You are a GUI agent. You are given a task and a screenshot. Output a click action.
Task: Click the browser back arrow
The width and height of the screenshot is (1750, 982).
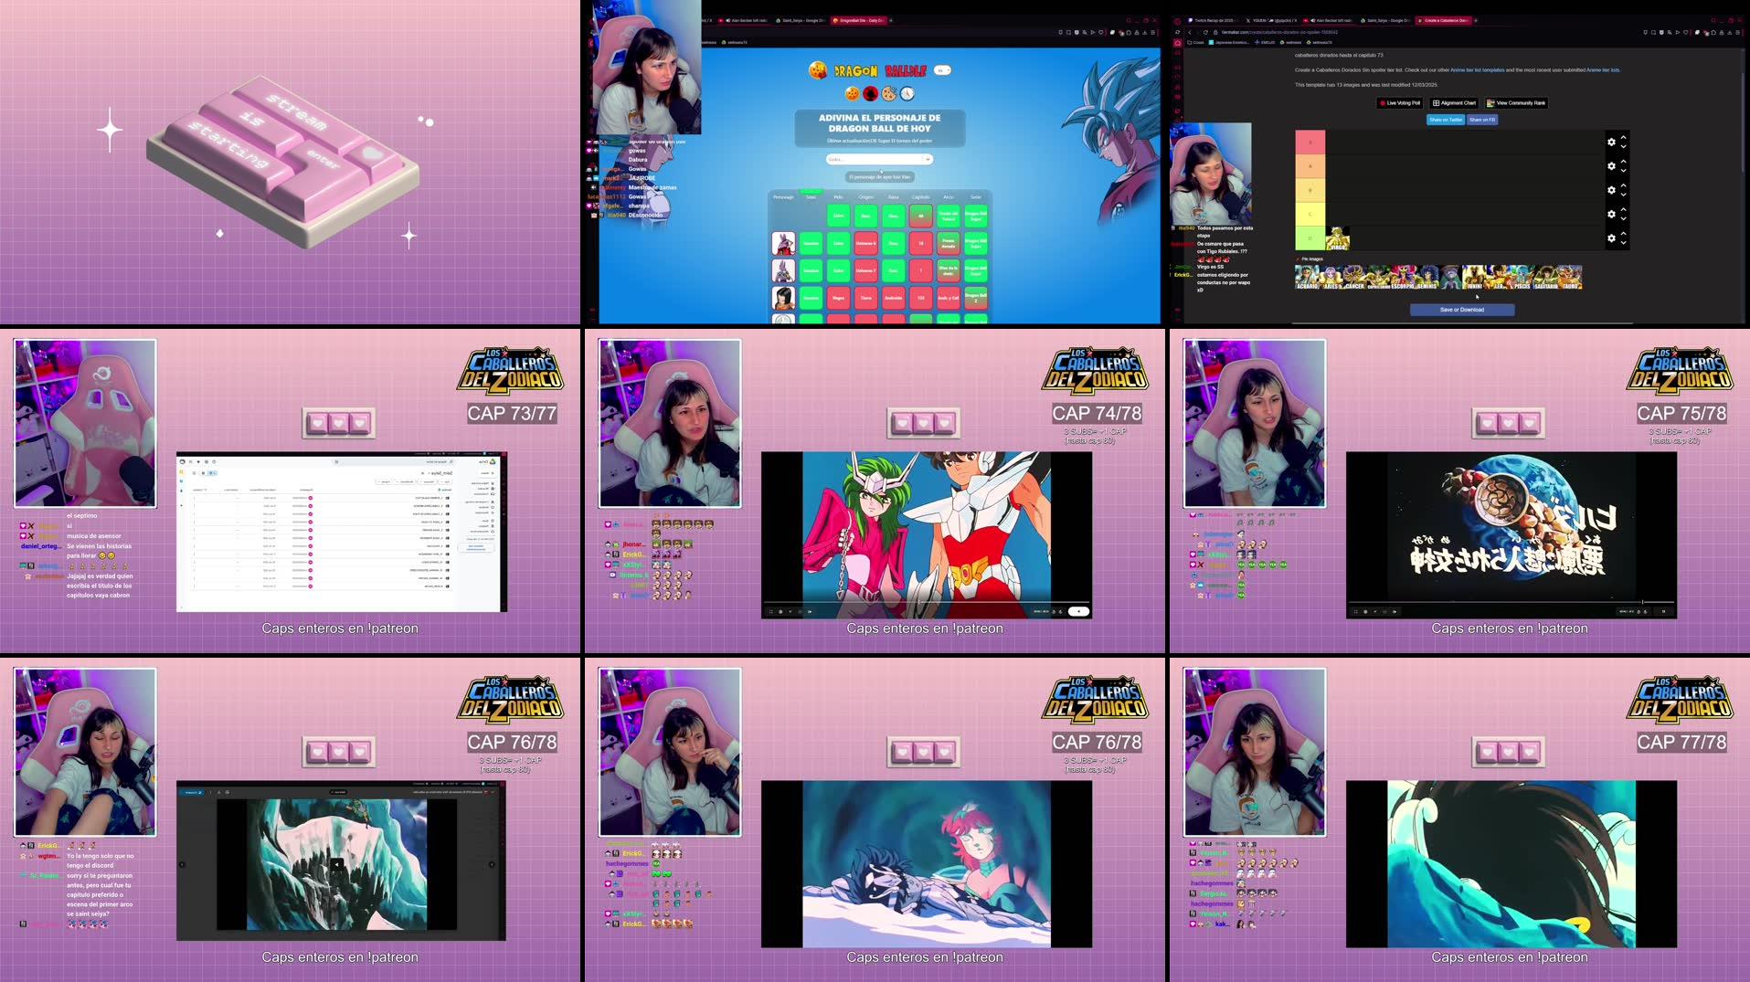(1190, 33)
